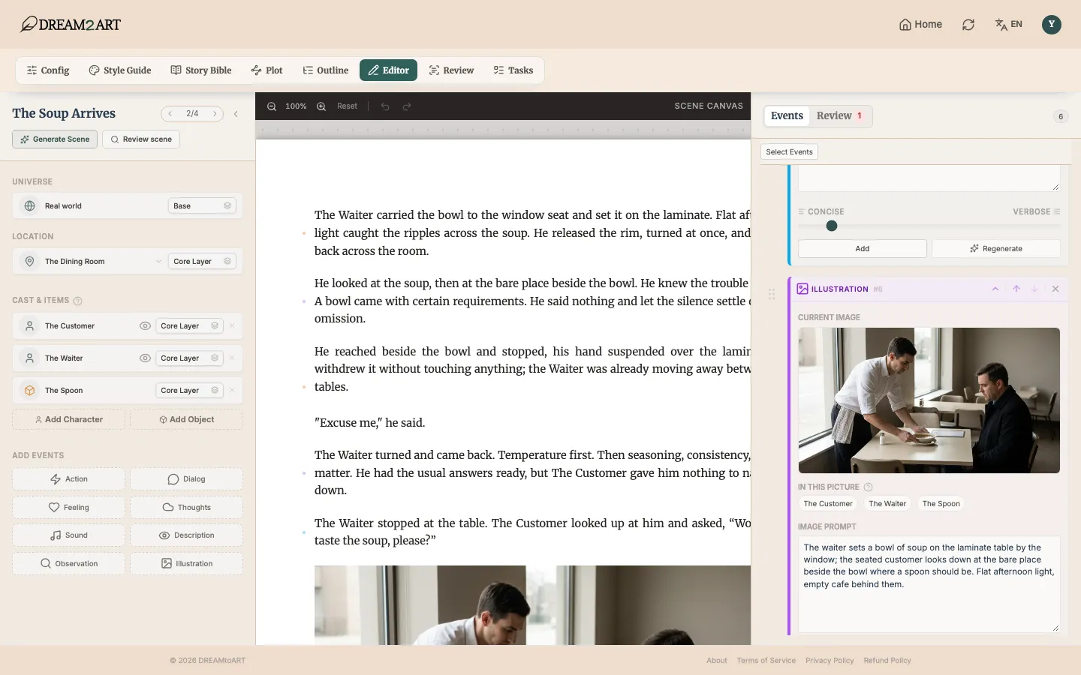Zoom out the scene canvas
The width and height of the screenshot is (1081, 675).
[272, 106]
